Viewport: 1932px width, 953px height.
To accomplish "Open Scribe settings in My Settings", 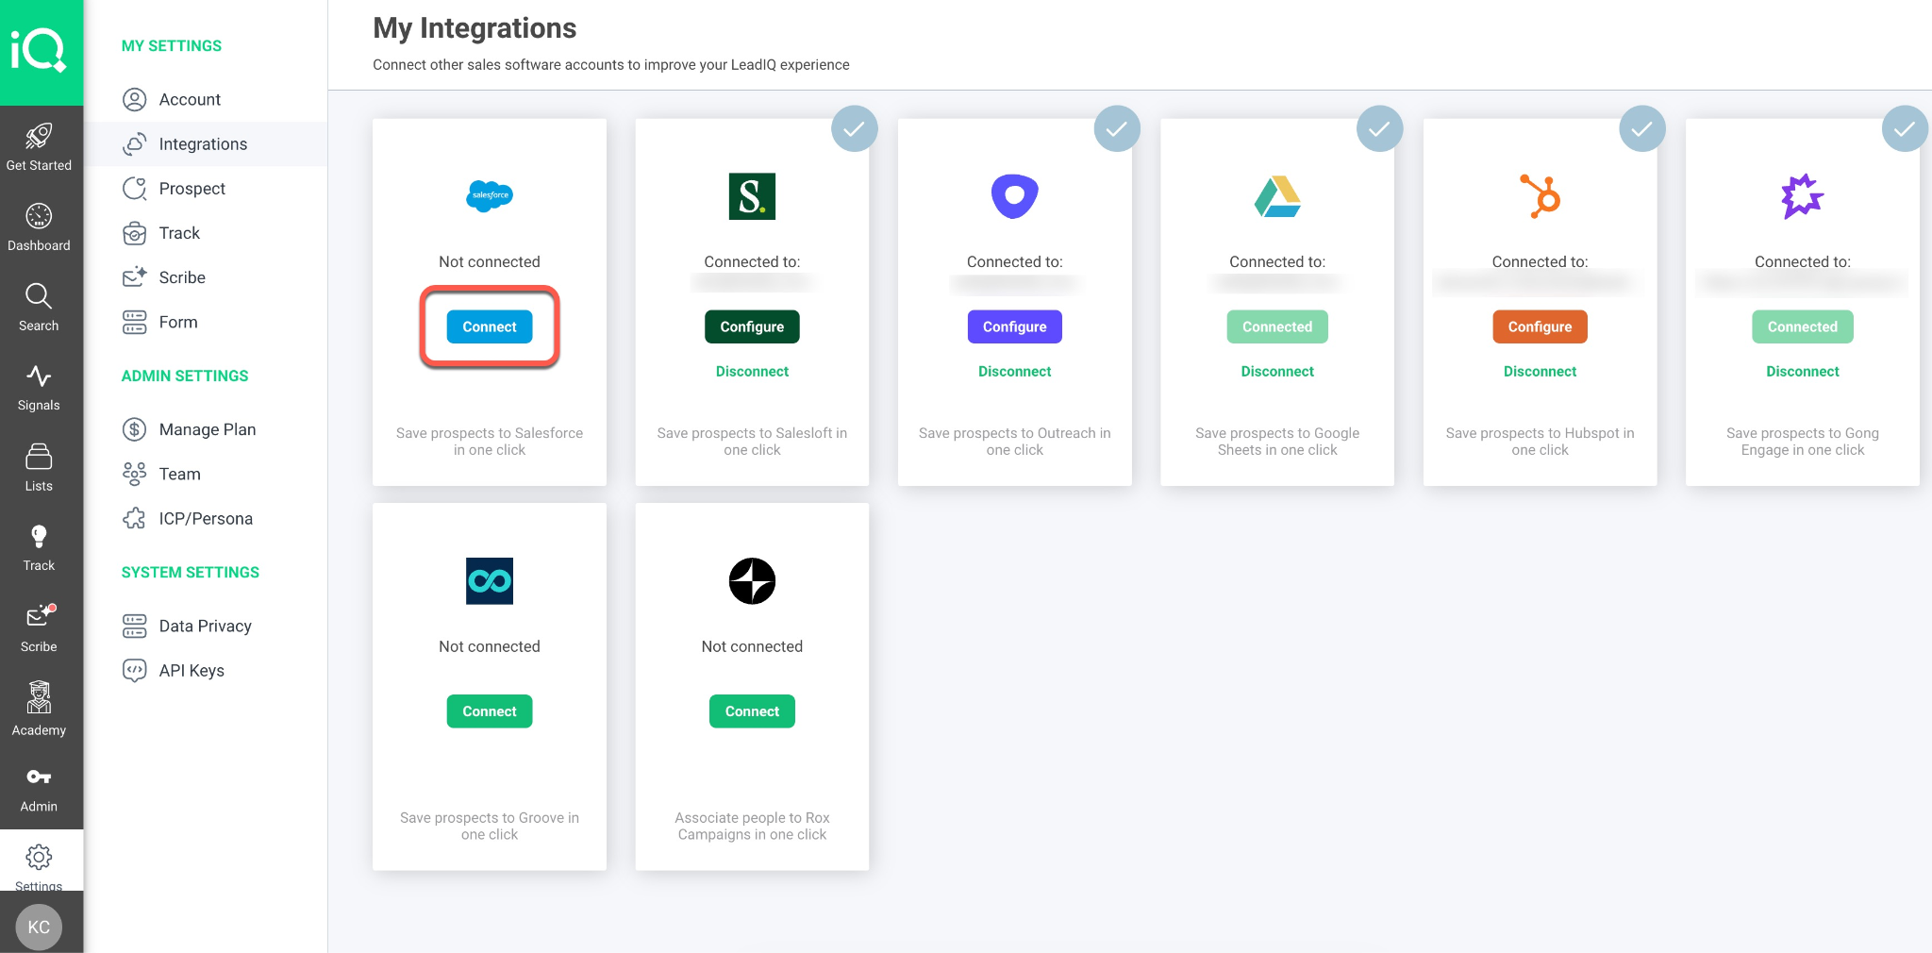I will (206, 277).
